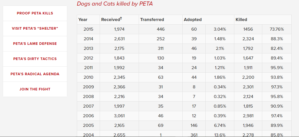Screen dimensions: 299x137
Task: Open PETA's Radical Agenda link
Action: (x=35, y=74)
